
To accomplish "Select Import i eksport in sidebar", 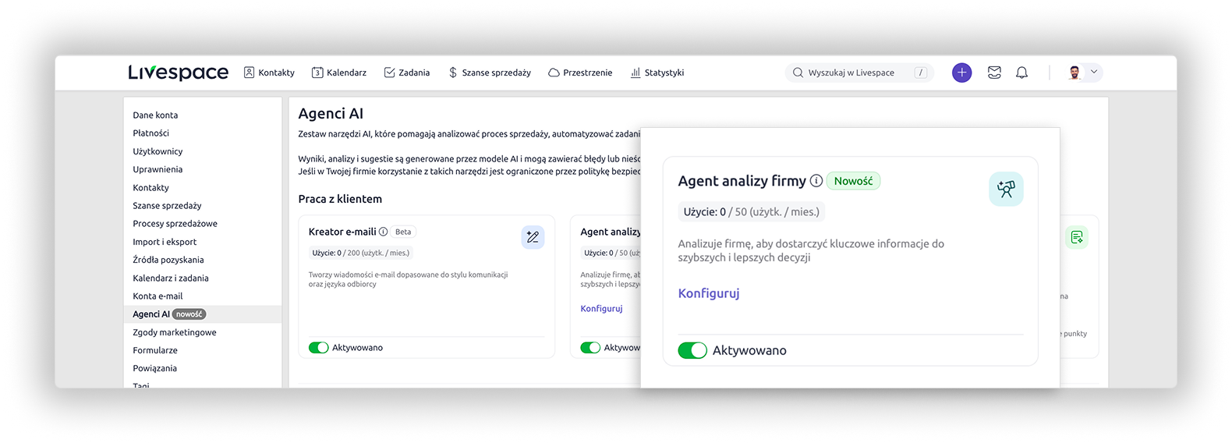I will click(x=165, y=242).
